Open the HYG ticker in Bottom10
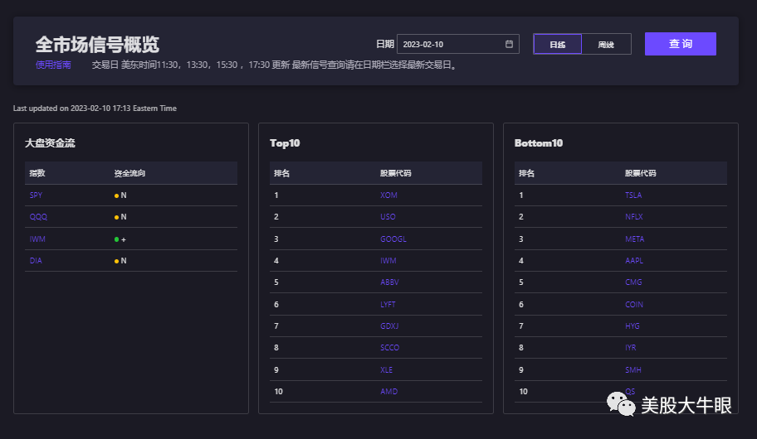 click(632, 326)
